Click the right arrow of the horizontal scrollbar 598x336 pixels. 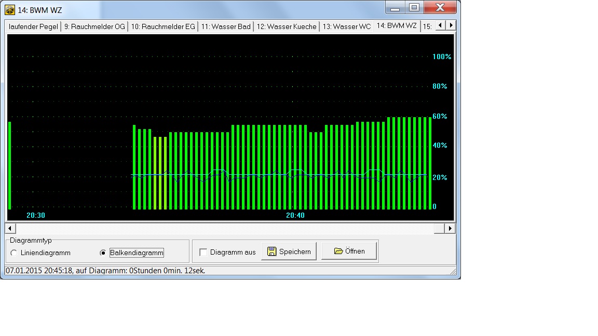[x=450, y=228]
